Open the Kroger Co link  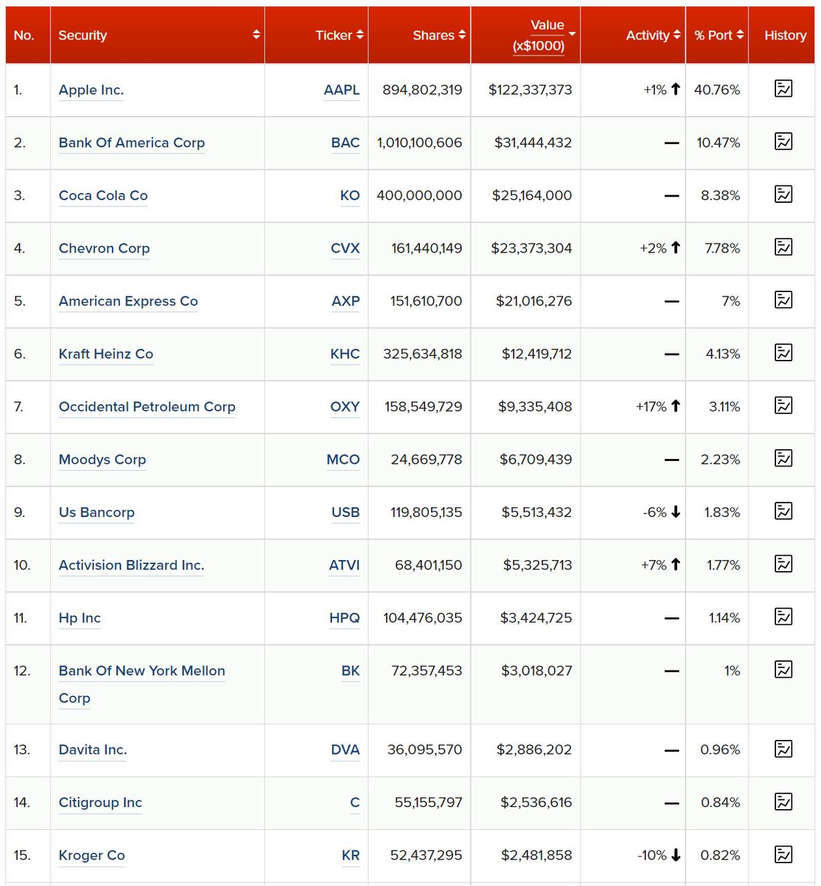coord(92,856)
